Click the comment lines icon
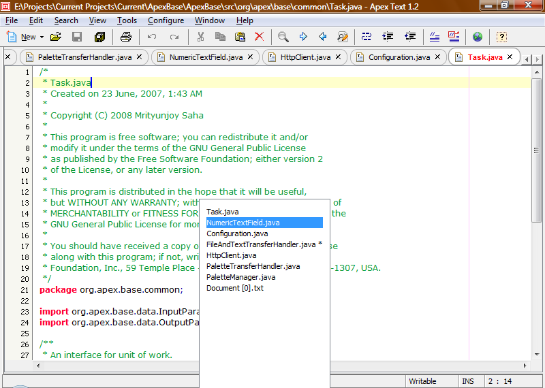The image size is (545, 388). 435,37
